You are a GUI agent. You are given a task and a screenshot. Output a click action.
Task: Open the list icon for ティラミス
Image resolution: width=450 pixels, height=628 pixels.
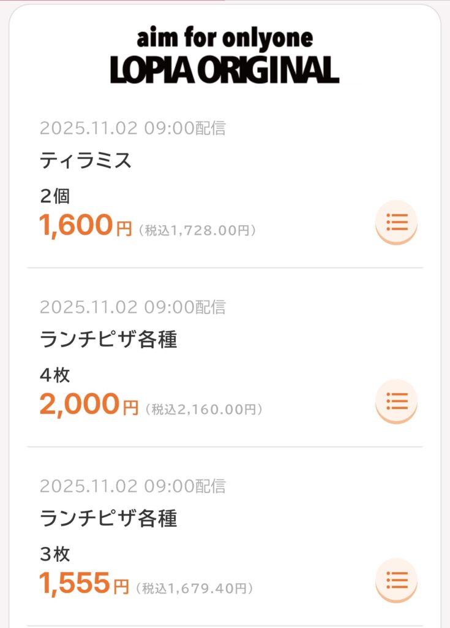396,221
